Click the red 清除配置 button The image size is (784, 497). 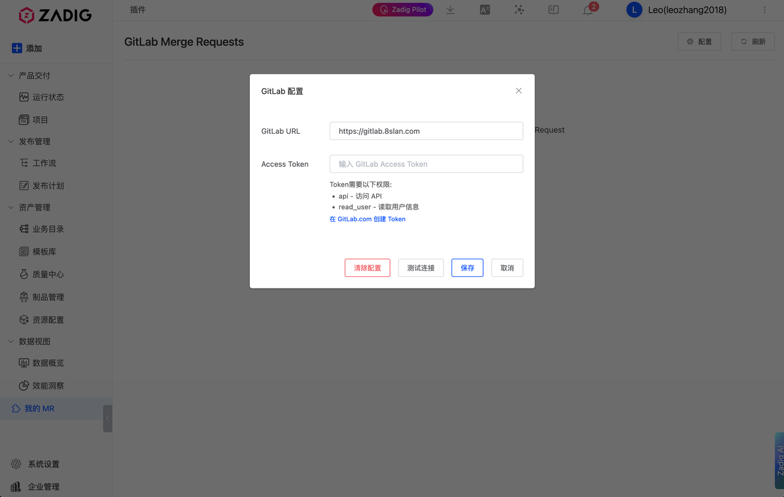tap(367, 268)
